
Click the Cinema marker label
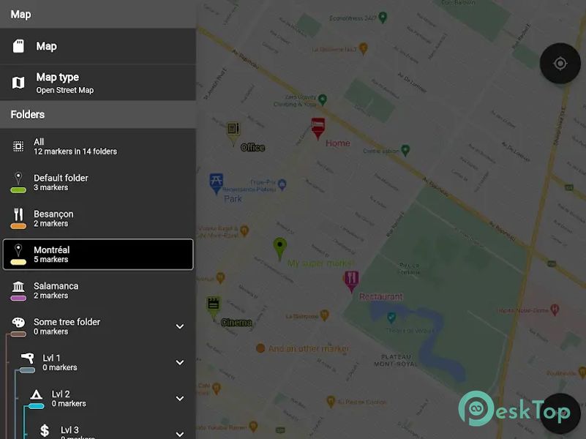[x=236, y=323]
